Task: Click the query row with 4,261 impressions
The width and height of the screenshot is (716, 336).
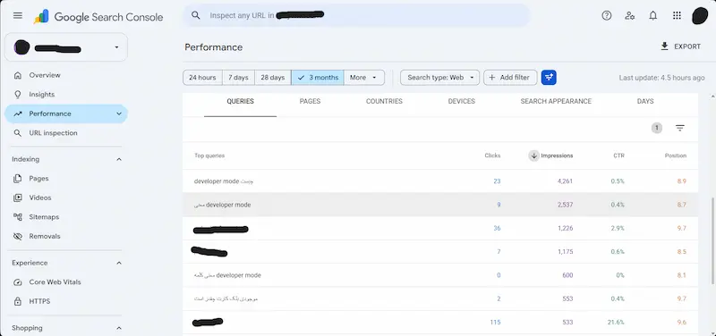Action: [440, 181]
